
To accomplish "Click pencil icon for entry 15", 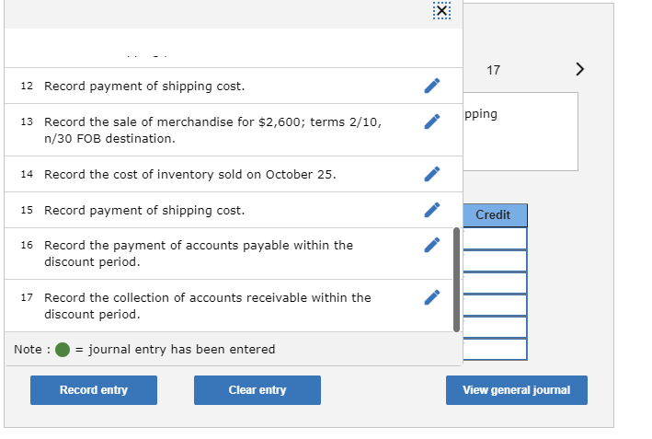I will click(431, 210).
